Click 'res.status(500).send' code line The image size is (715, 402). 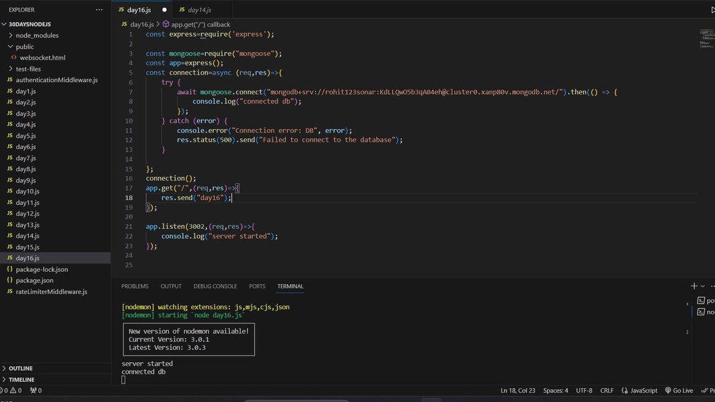[x=290, y=140]
